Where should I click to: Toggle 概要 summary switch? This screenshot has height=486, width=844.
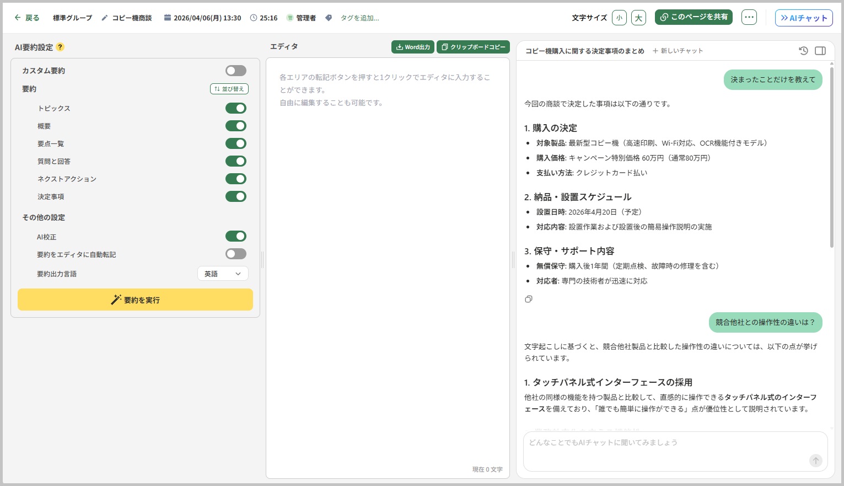(236, 126)
